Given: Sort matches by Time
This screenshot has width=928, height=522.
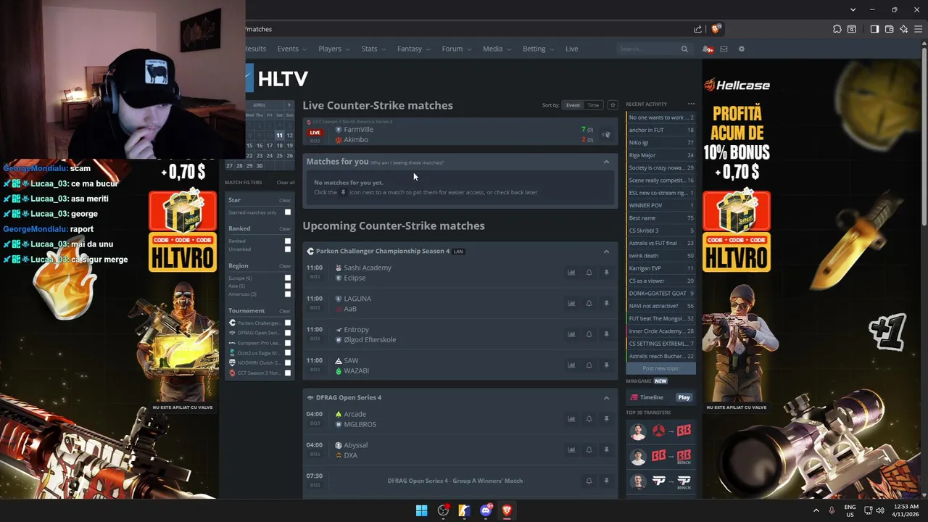Looking at the screenshot, I should click(x=593, y=105).
